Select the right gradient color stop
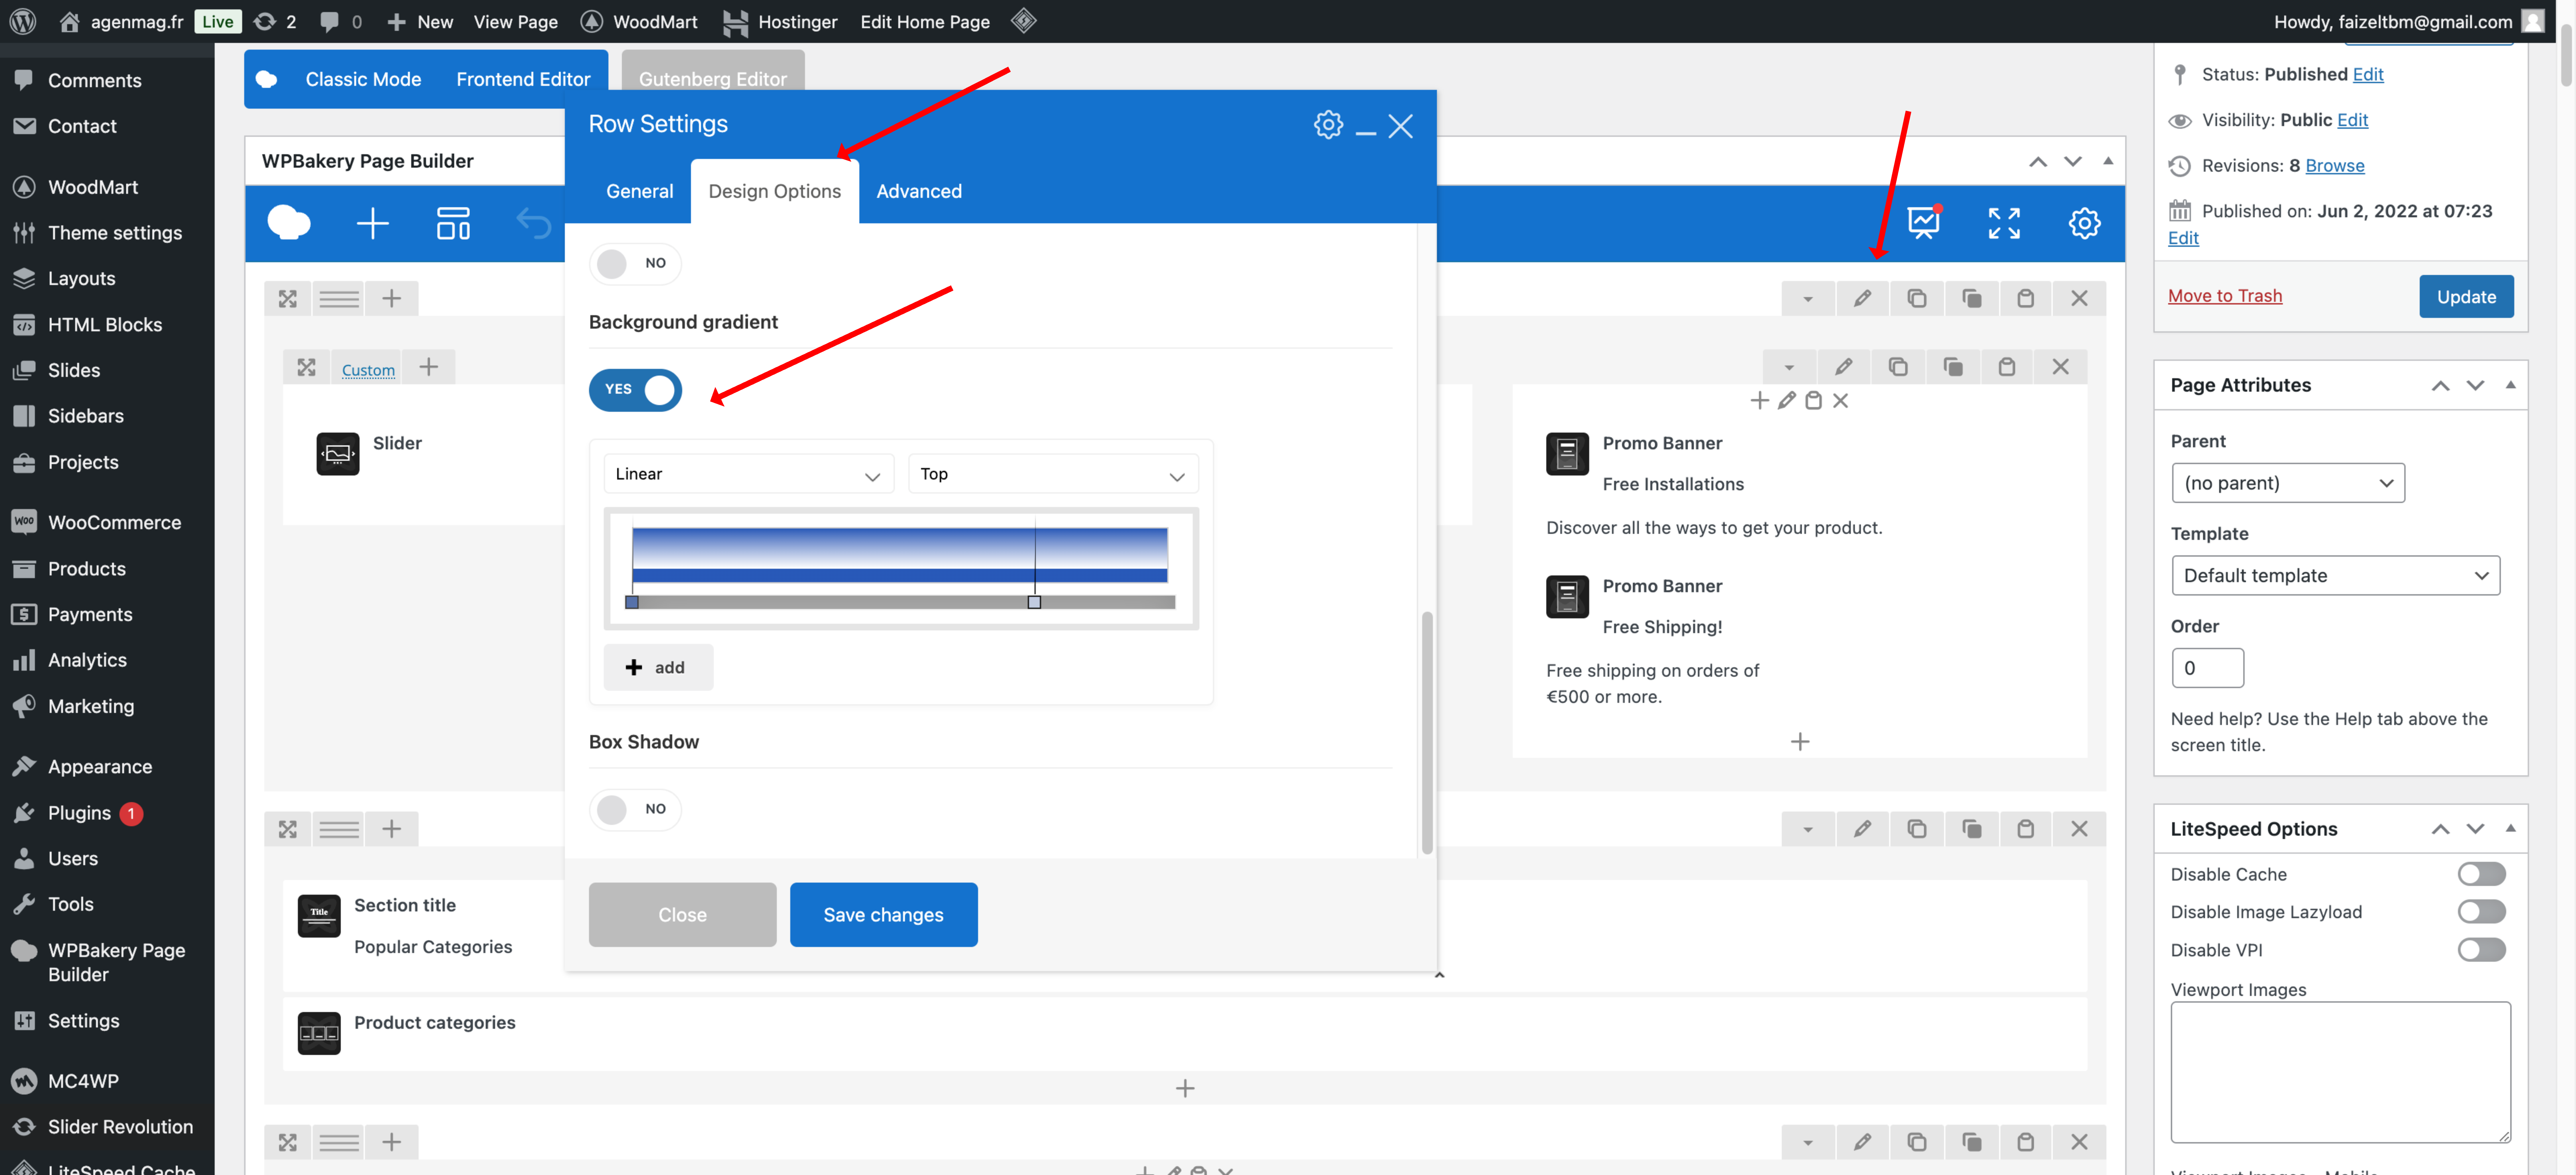 pyautogui.click(x=1034, y=602)
